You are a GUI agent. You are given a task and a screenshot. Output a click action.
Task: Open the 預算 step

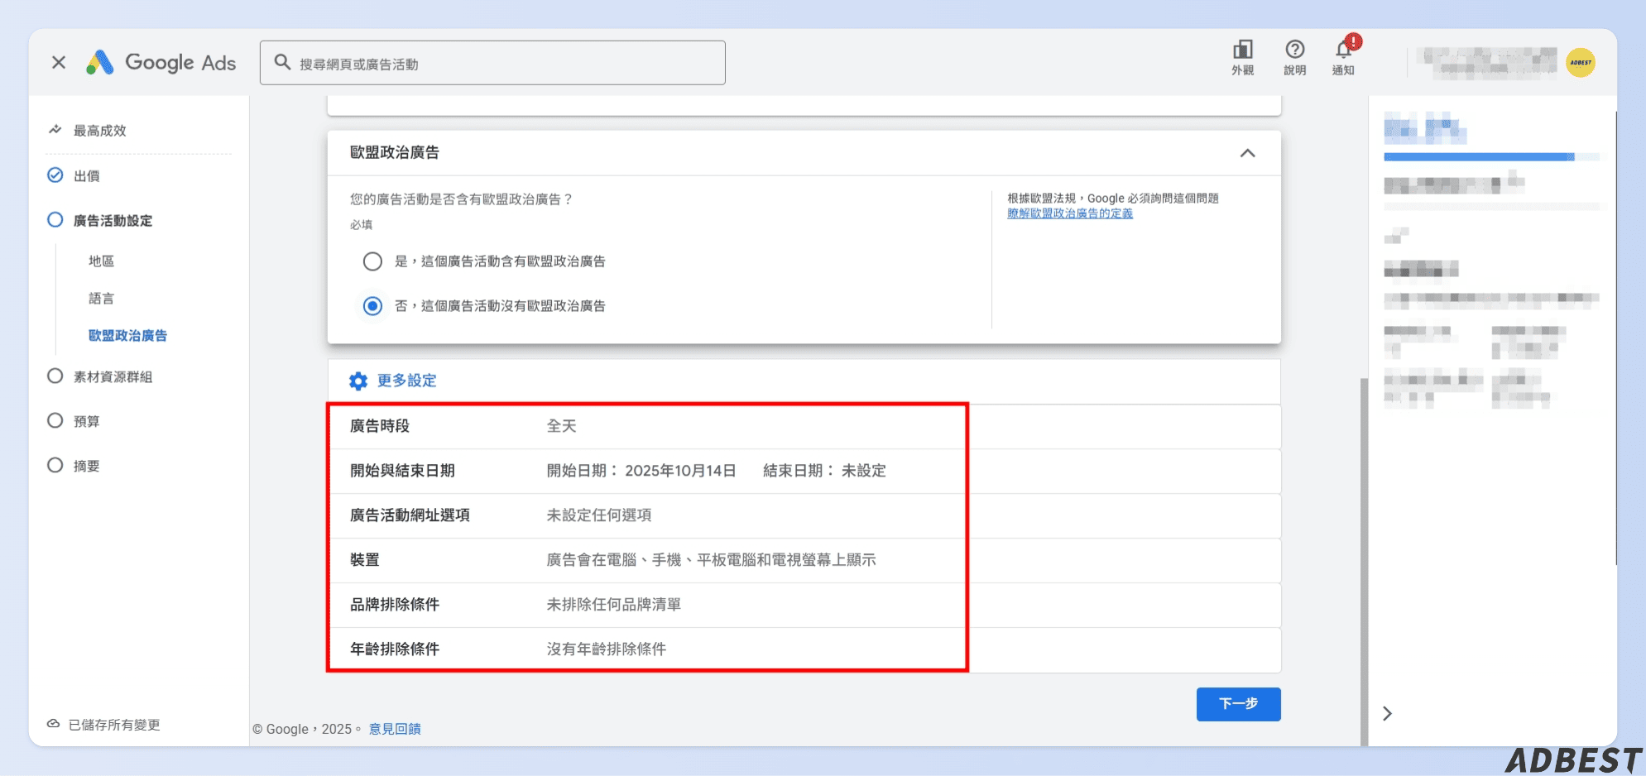click(x=86, y=421)
